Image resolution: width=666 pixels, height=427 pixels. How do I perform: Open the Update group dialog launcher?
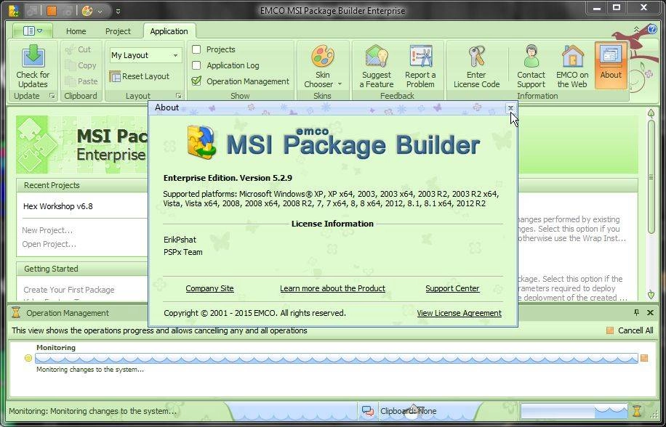coord(52,97)
